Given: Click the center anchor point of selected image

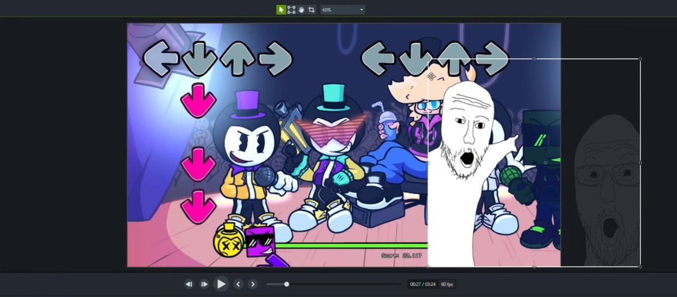Looking at the screenshot, I should pyautogui.click(x=545, y=162).
